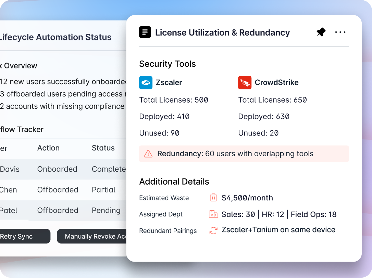The height and width of the screenshot is (278, 372).
Task: Click the pin icon on License card
Action: [x=321, y=32]
